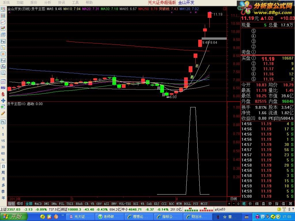Click the RSI indicator icon
This screenshot has width=295, height=221.
3,88
